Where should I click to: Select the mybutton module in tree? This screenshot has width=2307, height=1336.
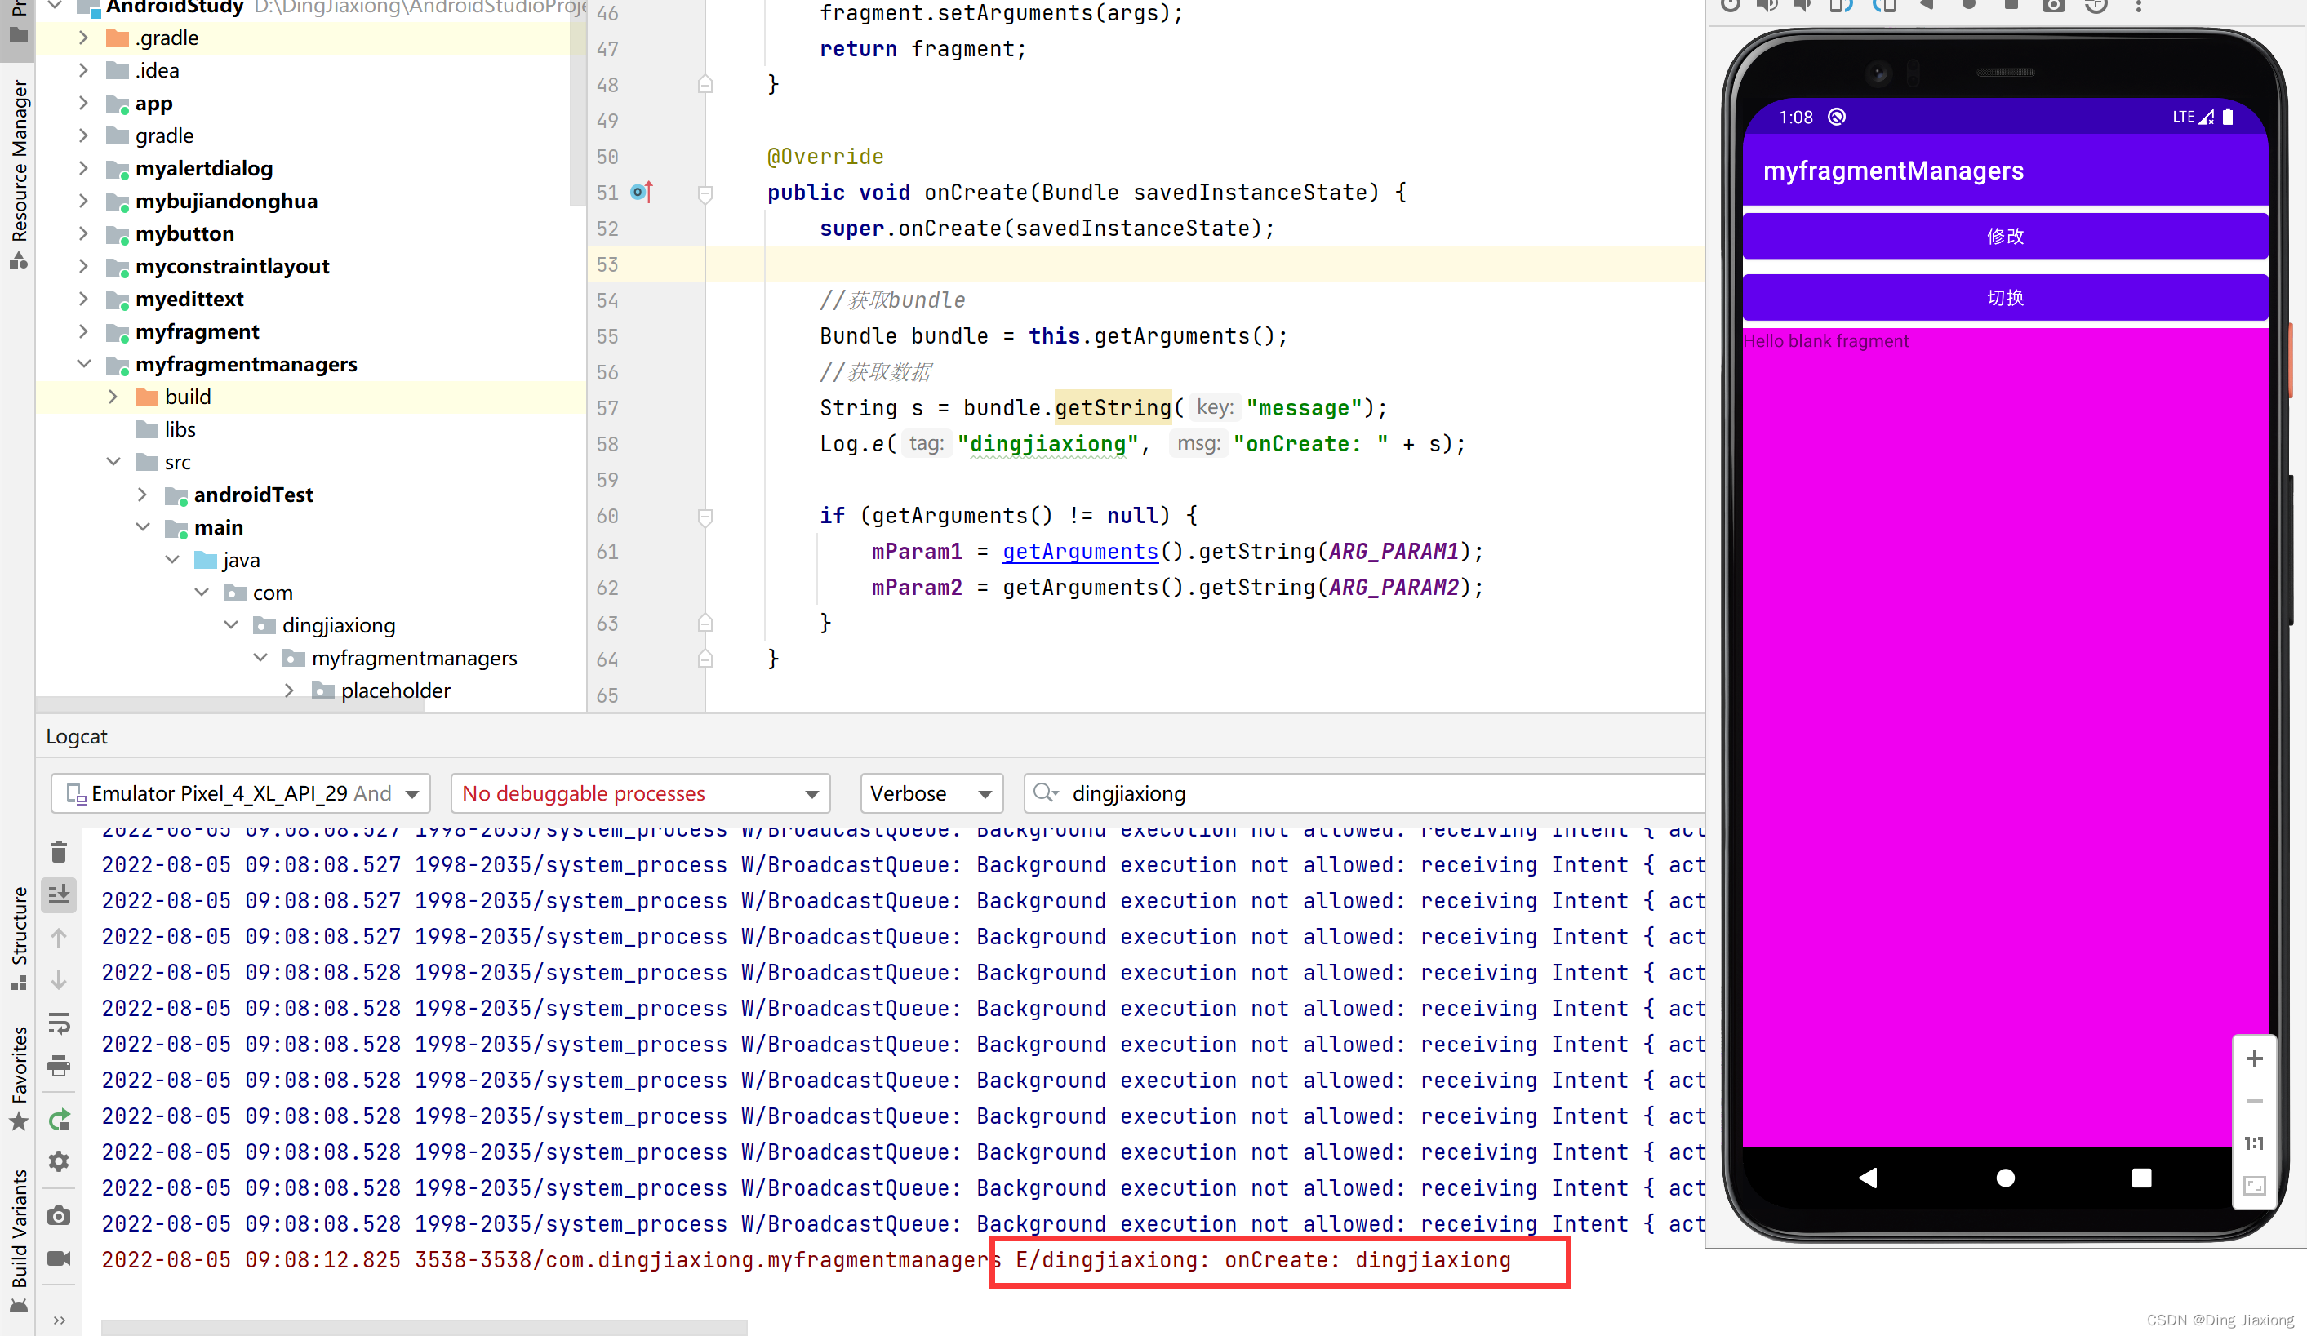click(184, 233)
